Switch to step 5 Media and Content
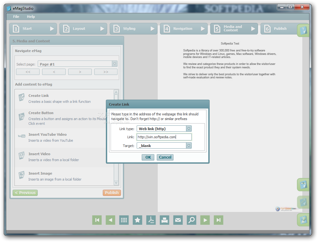Image resolution: width=318 pixels, height=242 pixels. [x=234, y=29]
